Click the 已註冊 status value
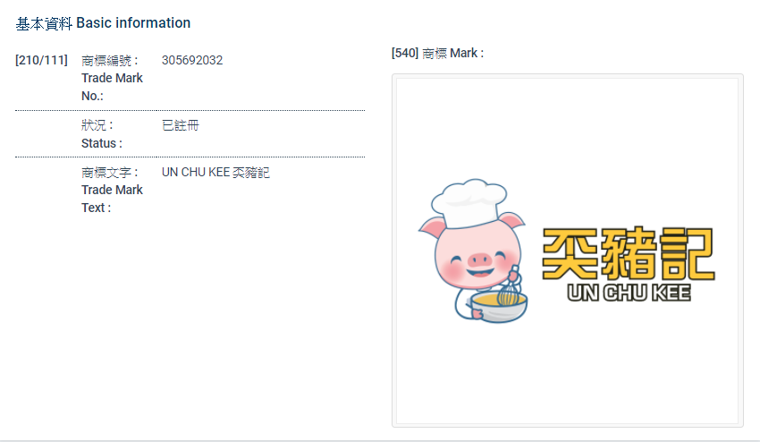Viewport: 760px width, 442px height. [x=181, y=125]
